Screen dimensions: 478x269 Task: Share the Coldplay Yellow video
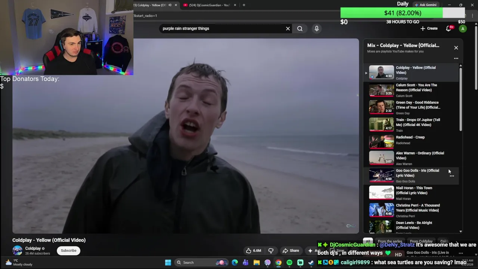291,251
